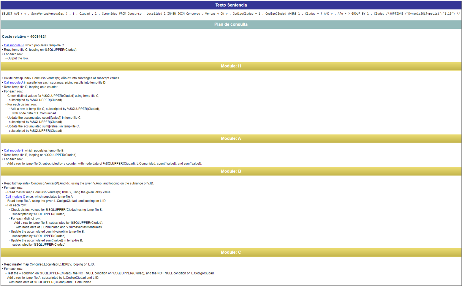Open the Call module A link

(x=13, y=82)
